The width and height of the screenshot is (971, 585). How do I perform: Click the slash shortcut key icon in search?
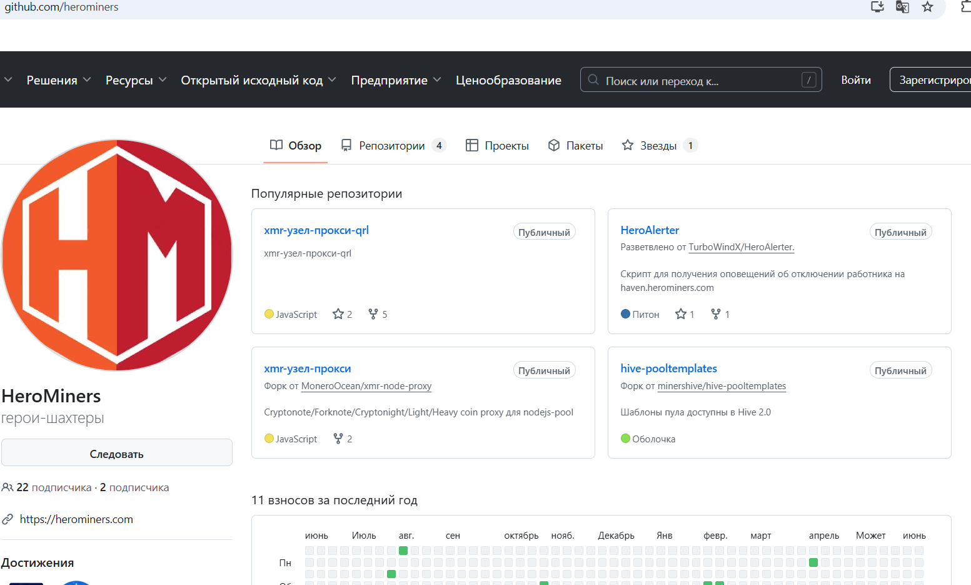(x=809, y=80)
